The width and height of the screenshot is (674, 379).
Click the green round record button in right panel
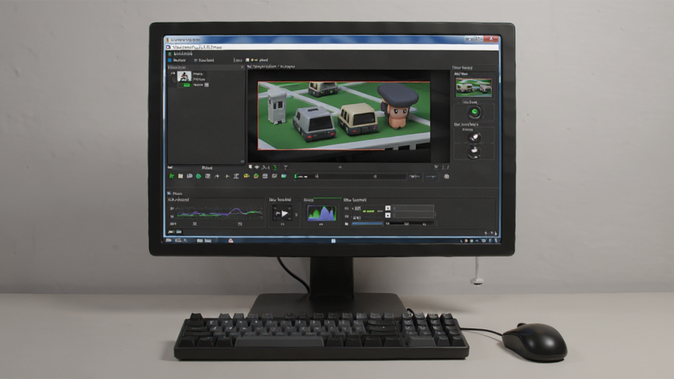[x=475, y=113]
